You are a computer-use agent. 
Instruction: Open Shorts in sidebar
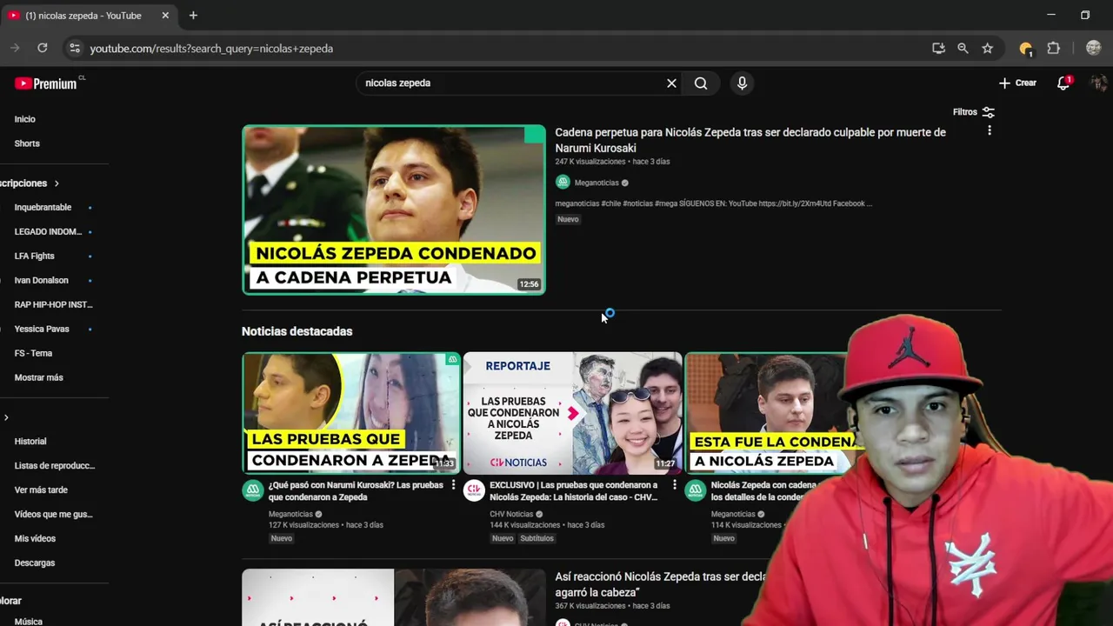(27, 143)
